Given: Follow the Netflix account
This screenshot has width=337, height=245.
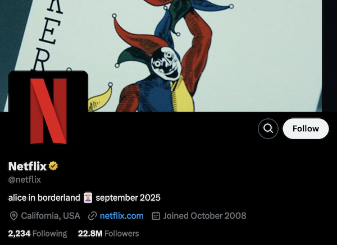Looking at the screenshot, I should coord(306,129).
